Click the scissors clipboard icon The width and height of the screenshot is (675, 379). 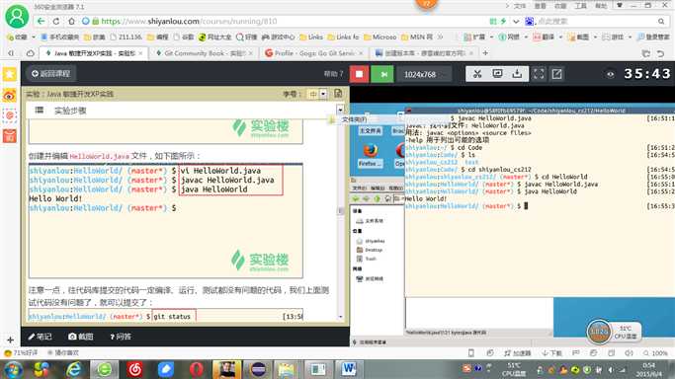tap(477, 74)
